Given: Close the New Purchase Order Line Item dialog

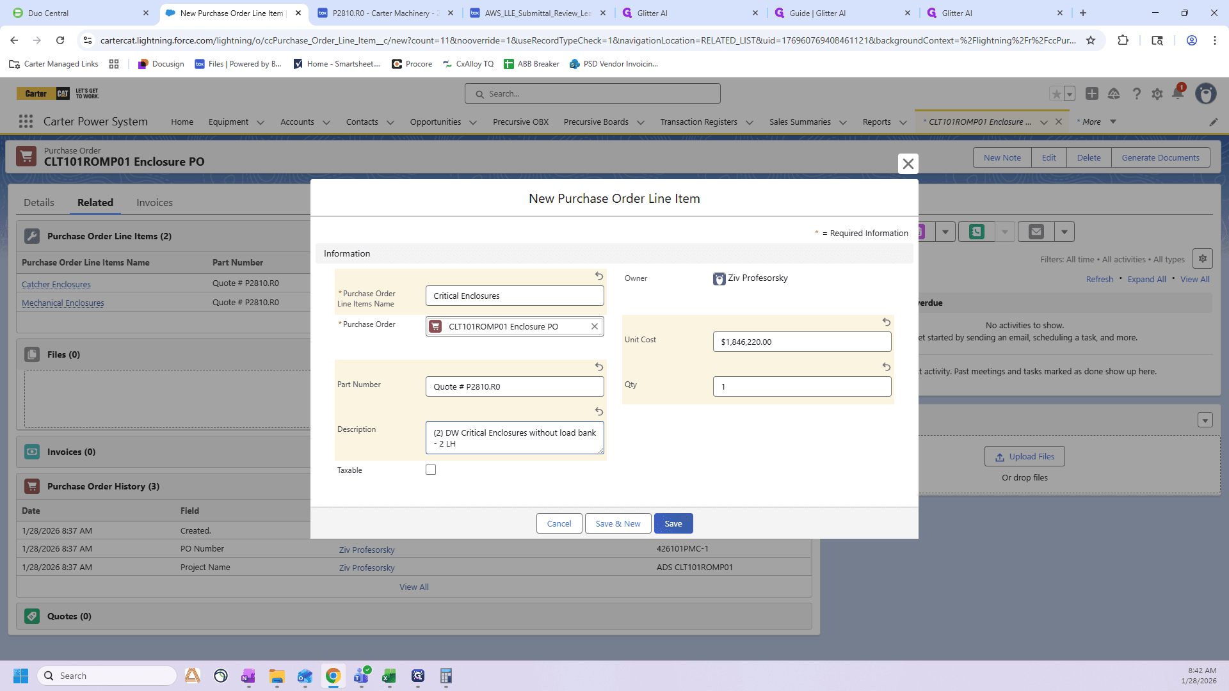Looking at the screenshot, I should [x=908, y=164].
